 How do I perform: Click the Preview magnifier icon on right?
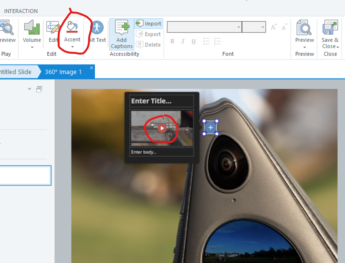304,28
